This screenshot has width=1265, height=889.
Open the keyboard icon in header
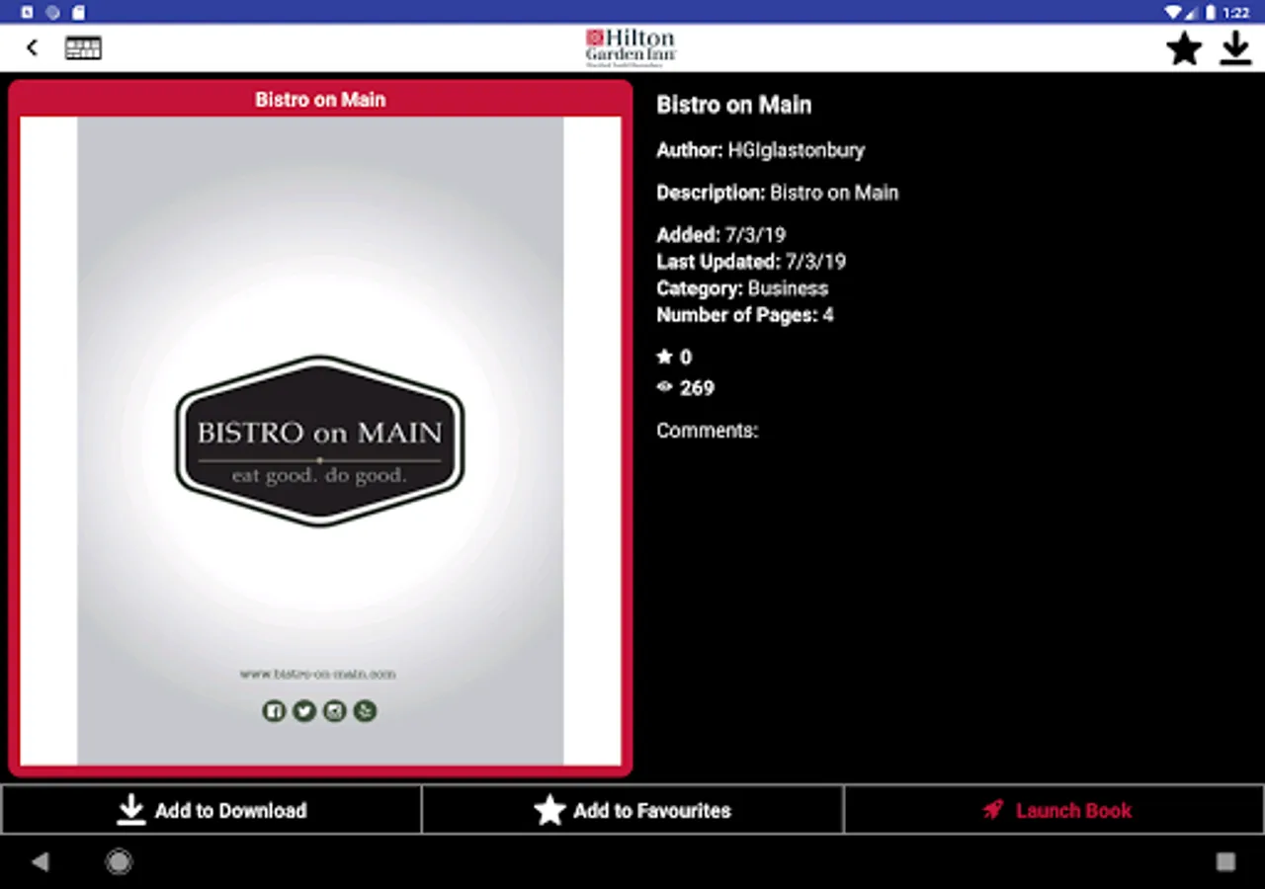[83, 47]
